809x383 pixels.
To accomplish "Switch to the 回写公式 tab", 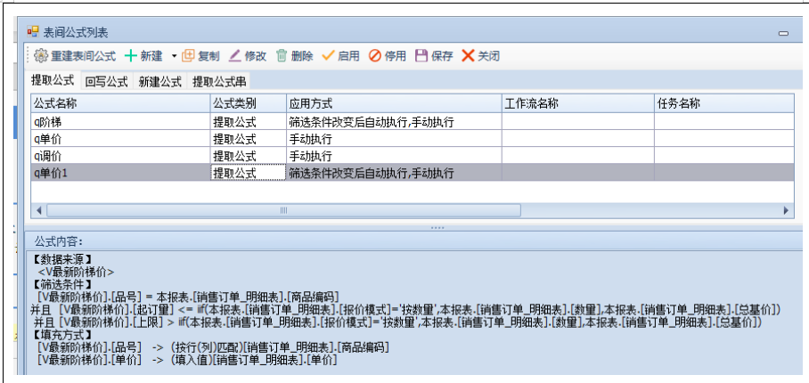I will click(107, 81).
